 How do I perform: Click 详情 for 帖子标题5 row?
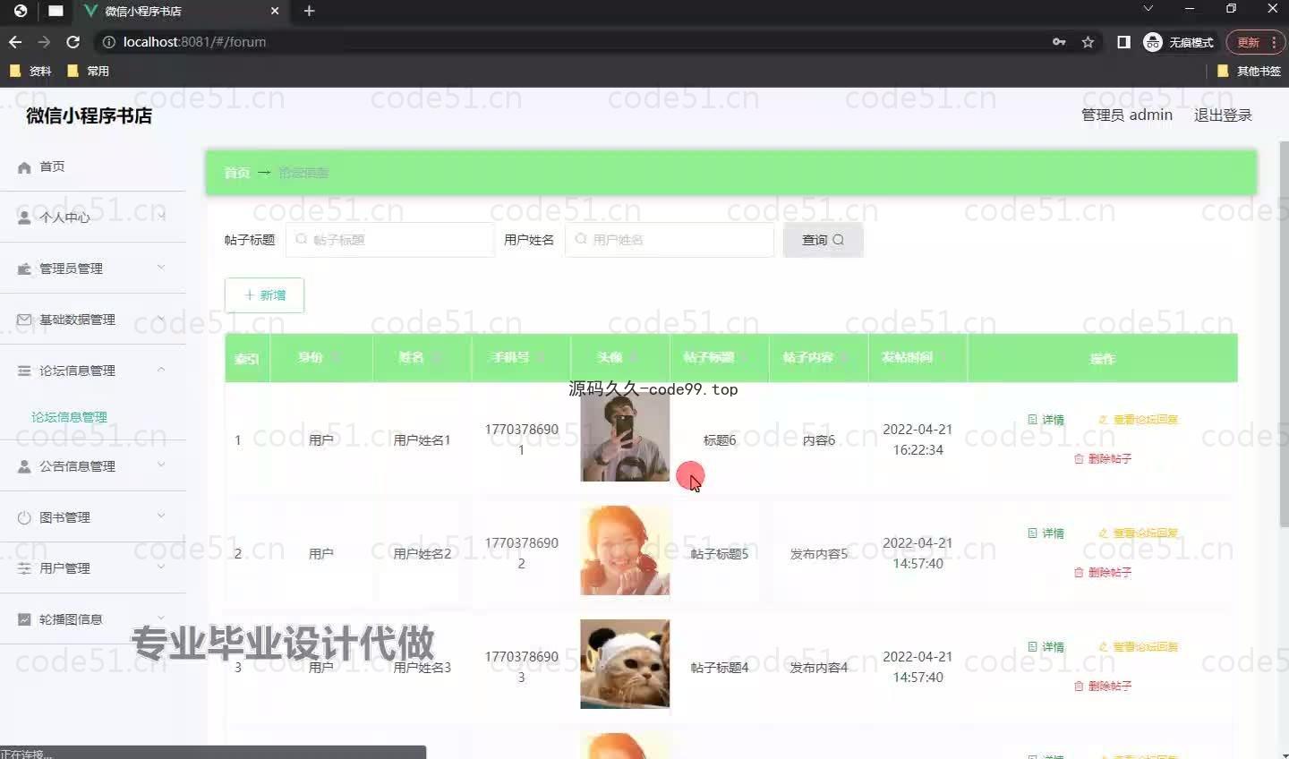click(x=1046, y=533)
